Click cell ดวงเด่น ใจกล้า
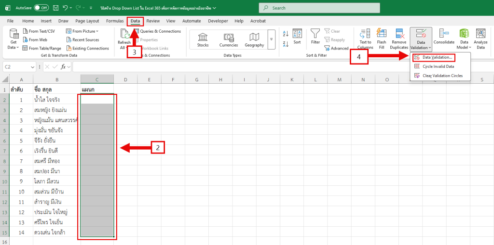The height and width of the screenshot is (245, 494). coord(57,232)
